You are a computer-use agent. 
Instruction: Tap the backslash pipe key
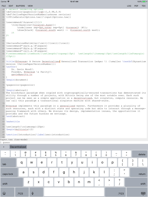143,162
